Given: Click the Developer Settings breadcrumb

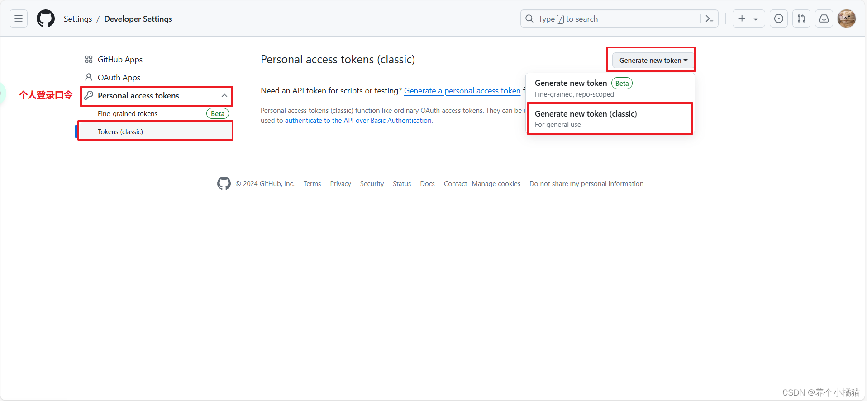Looking at the screenshot, I should 138,19.
